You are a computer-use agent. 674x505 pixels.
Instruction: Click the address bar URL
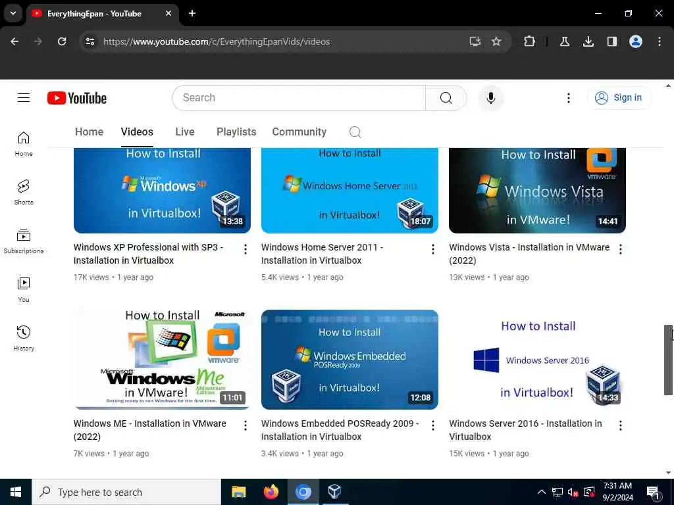(x=217, y=41)
